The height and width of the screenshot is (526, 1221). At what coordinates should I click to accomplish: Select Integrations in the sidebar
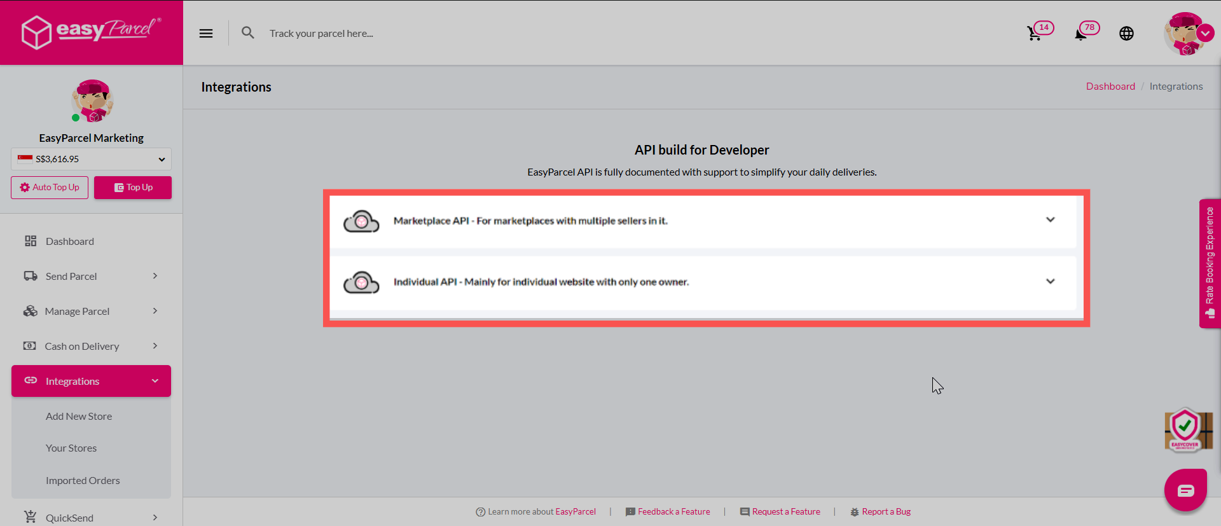91,381
